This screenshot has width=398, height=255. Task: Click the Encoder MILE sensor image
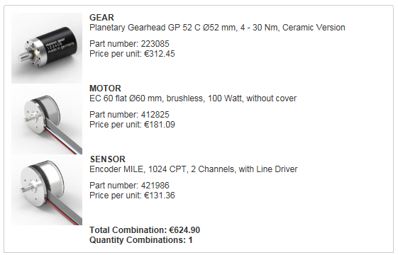47,190
